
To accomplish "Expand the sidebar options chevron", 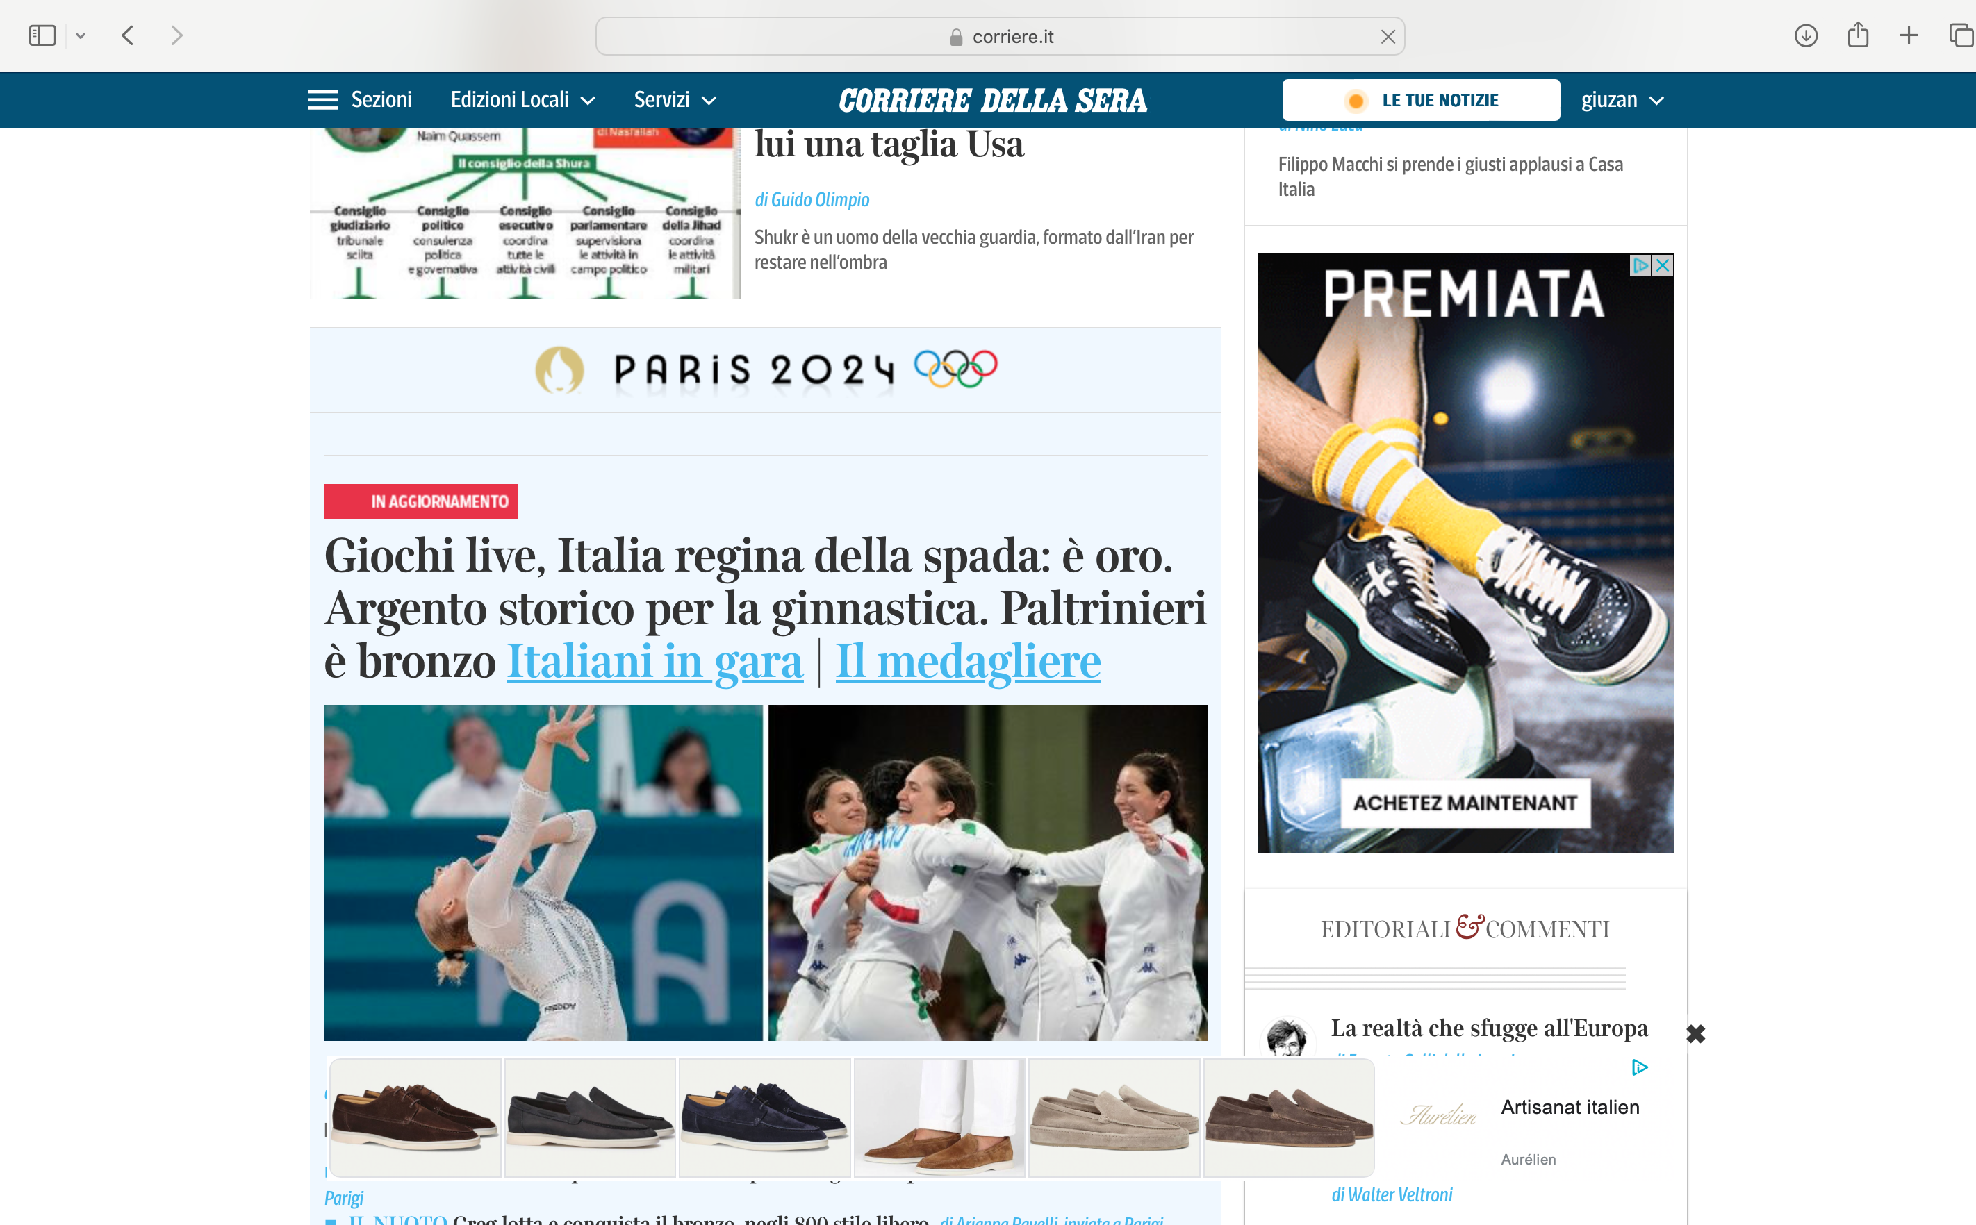I will tap(80, 35).
